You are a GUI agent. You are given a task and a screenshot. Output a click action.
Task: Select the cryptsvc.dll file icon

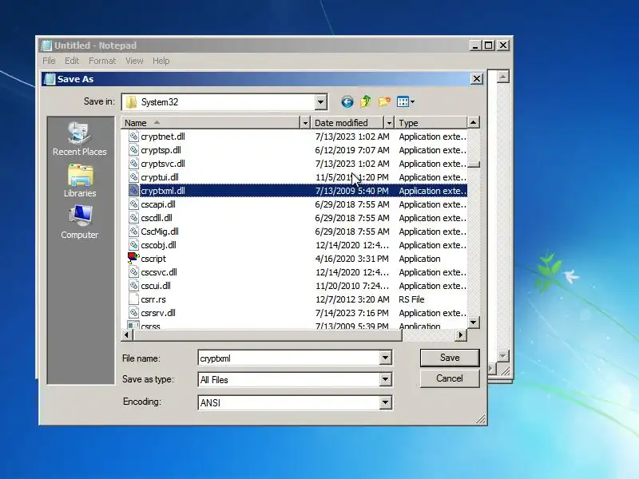click(x=133, y=164)
